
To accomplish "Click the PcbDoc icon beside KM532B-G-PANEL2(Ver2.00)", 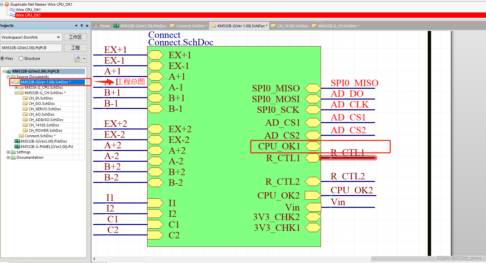I will tap(17, 146).
